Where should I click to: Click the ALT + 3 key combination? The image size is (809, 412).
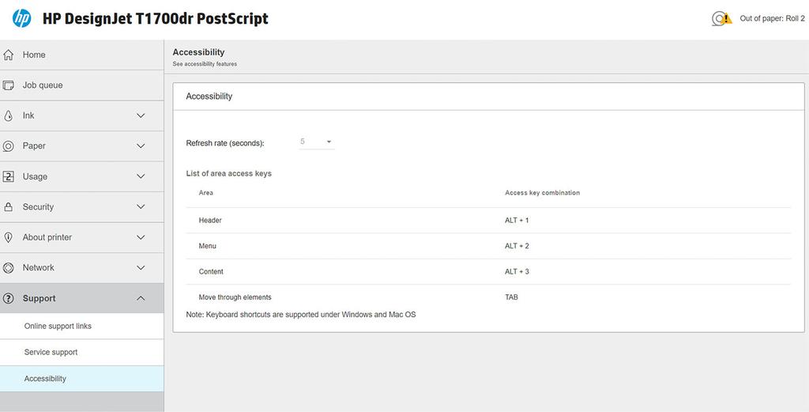[517, 271]
